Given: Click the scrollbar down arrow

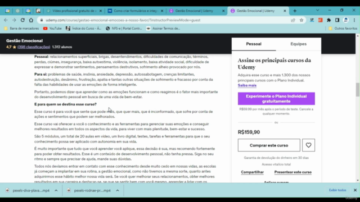Looking at the screenshot, I should (358, 181).
